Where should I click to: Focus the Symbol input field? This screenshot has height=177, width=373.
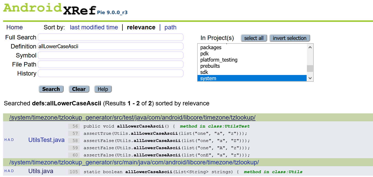(111, 55)
